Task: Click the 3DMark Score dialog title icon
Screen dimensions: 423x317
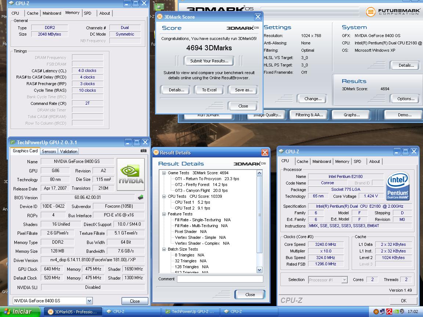Action: click(x=160, y=17)
